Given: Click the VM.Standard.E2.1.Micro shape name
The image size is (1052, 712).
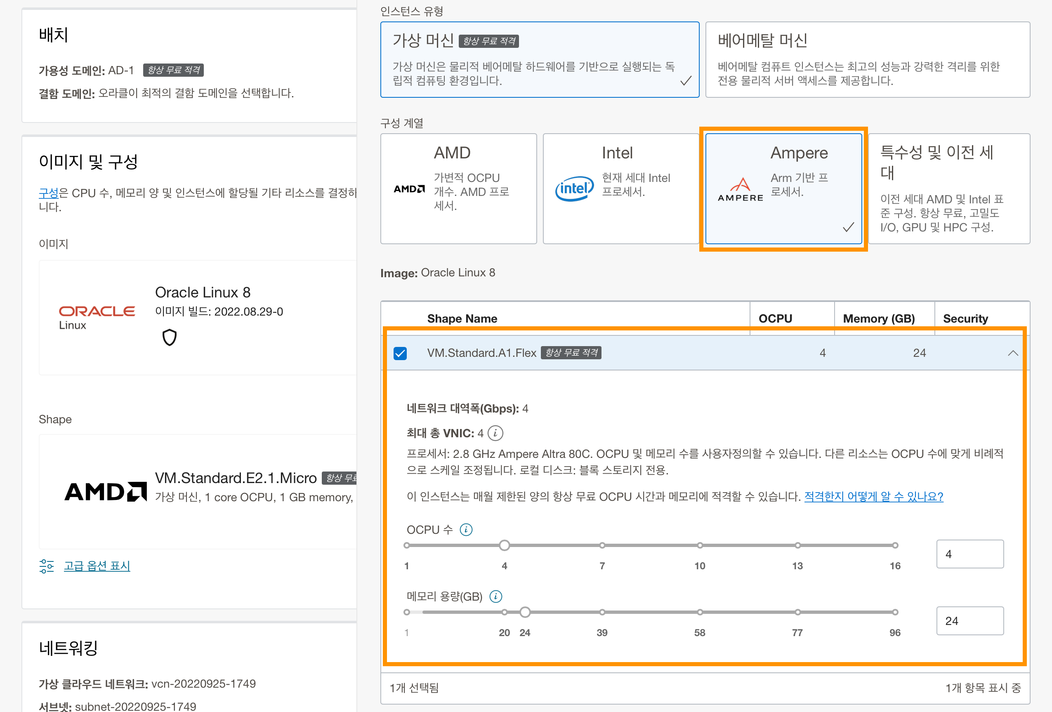Looking at the screenshot, I should click(x=236, y=478).
